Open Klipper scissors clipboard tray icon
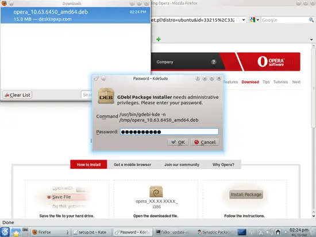Image resolution: width=316 pixels, height=237 pixels. point(261,232)
